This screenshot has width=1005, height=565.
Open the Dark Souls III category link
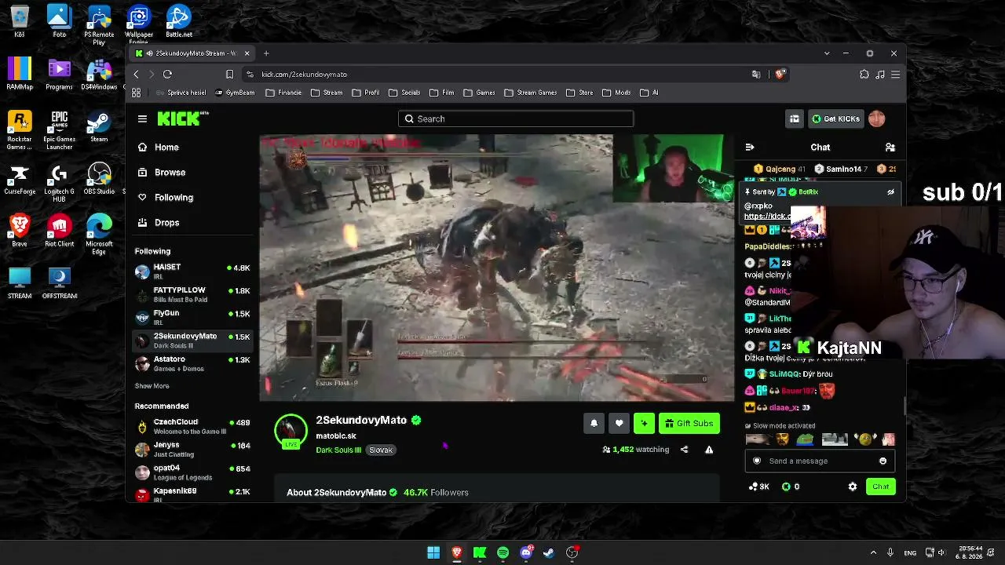tap(338, 450)
